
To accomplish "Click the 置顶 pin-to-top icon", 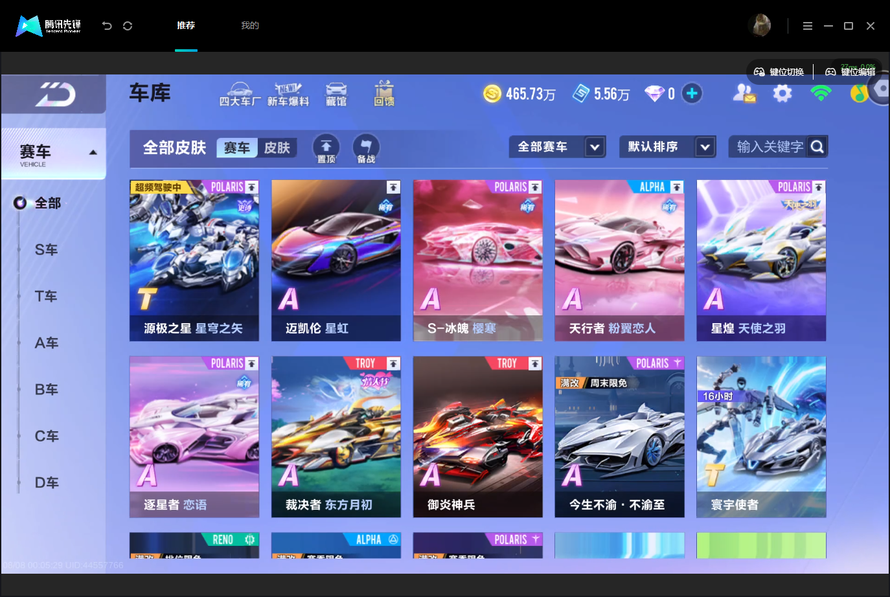I will tap(326, 148).
